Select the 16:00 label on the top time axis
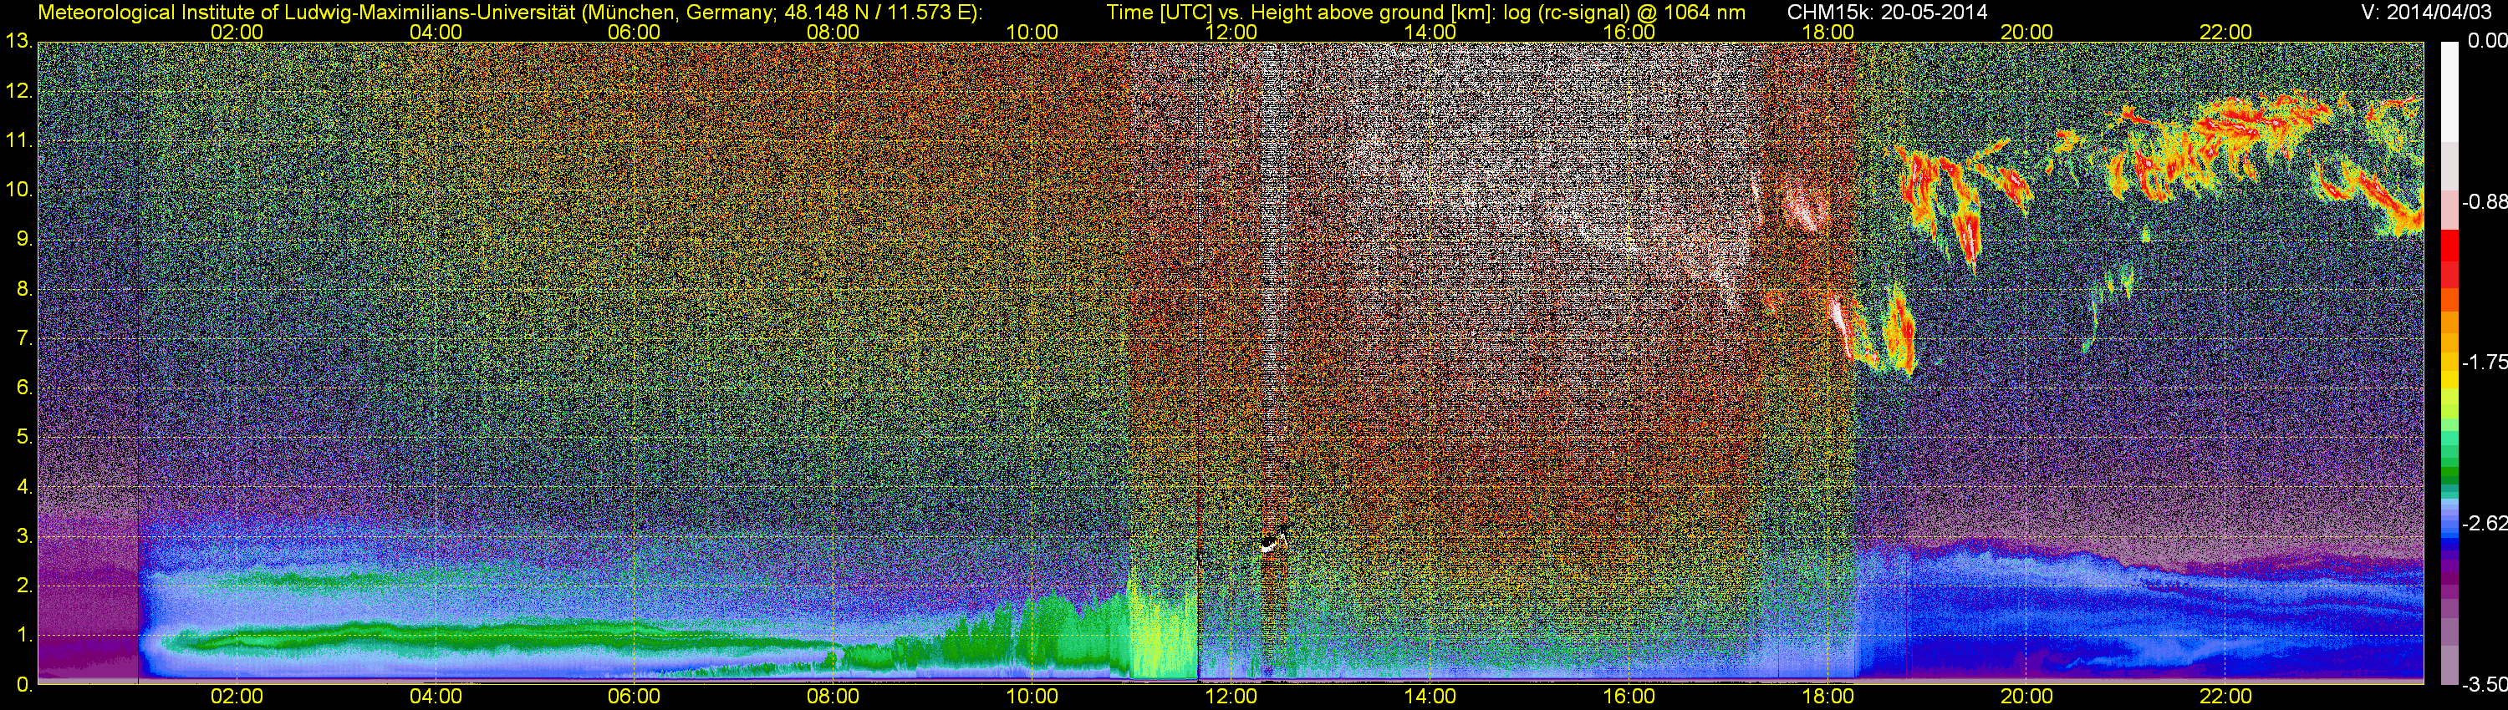The width and height of the screenshot is (2508, 710). tap(1629, 32)
